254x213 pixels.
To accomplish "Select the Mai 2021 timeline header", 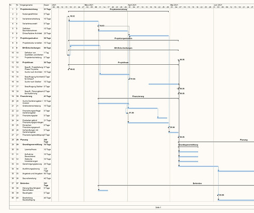I will [174, 5].
